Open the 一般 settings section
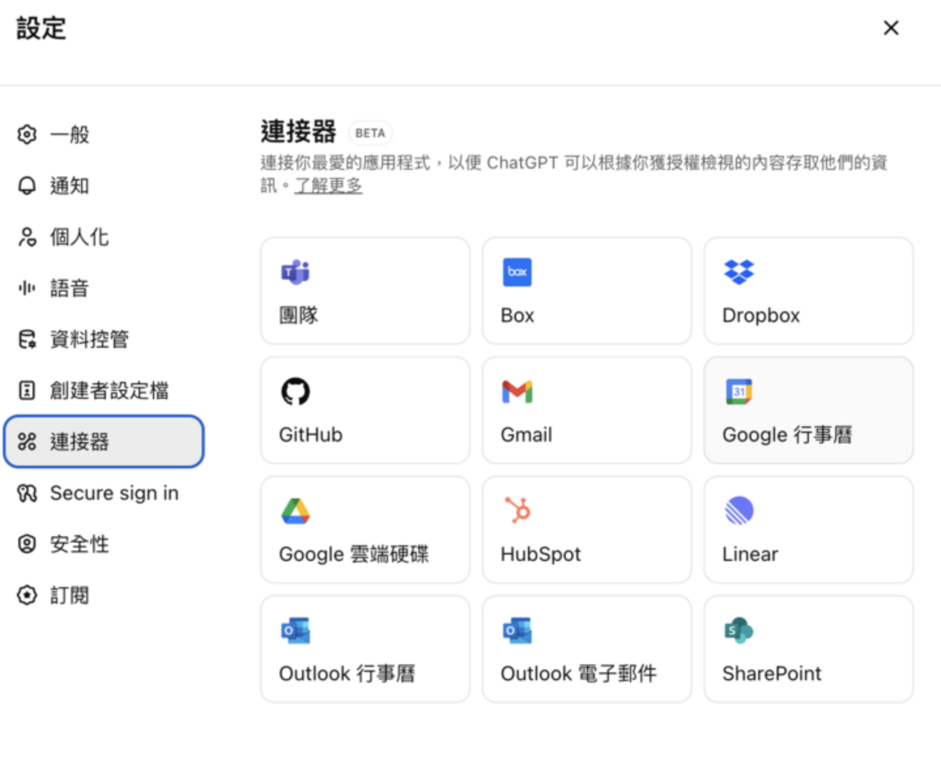The image size is (941, 782). [104, 134]
